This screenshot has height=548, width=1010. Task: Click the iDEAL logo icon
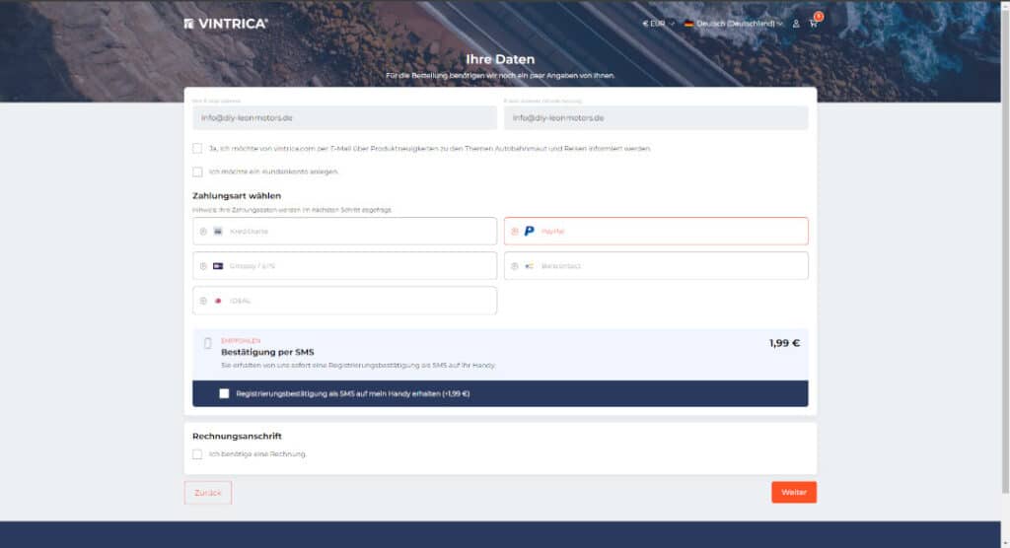point(218,301)
